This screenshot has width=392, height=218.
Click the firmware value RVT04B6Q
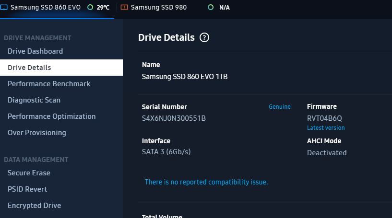[324, 118]
